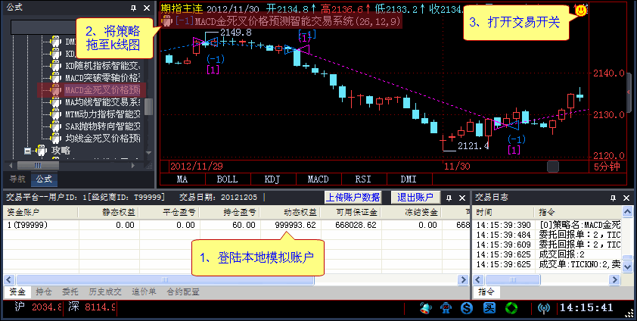Click 上传账户数据 upload account data button
Image resolution: width=637 pixels, height=321 pixels.
point(353,197)
